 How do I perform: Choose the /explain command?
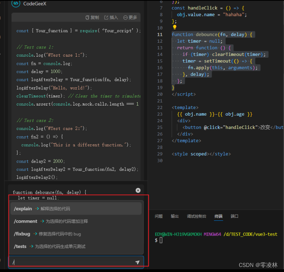pos(76,209)
